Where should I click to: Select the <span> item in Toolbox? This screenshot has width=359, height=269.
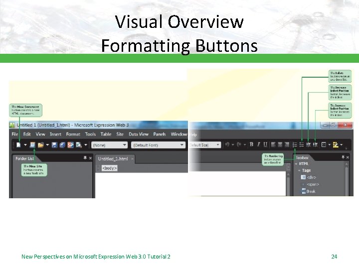pos(310,184)
